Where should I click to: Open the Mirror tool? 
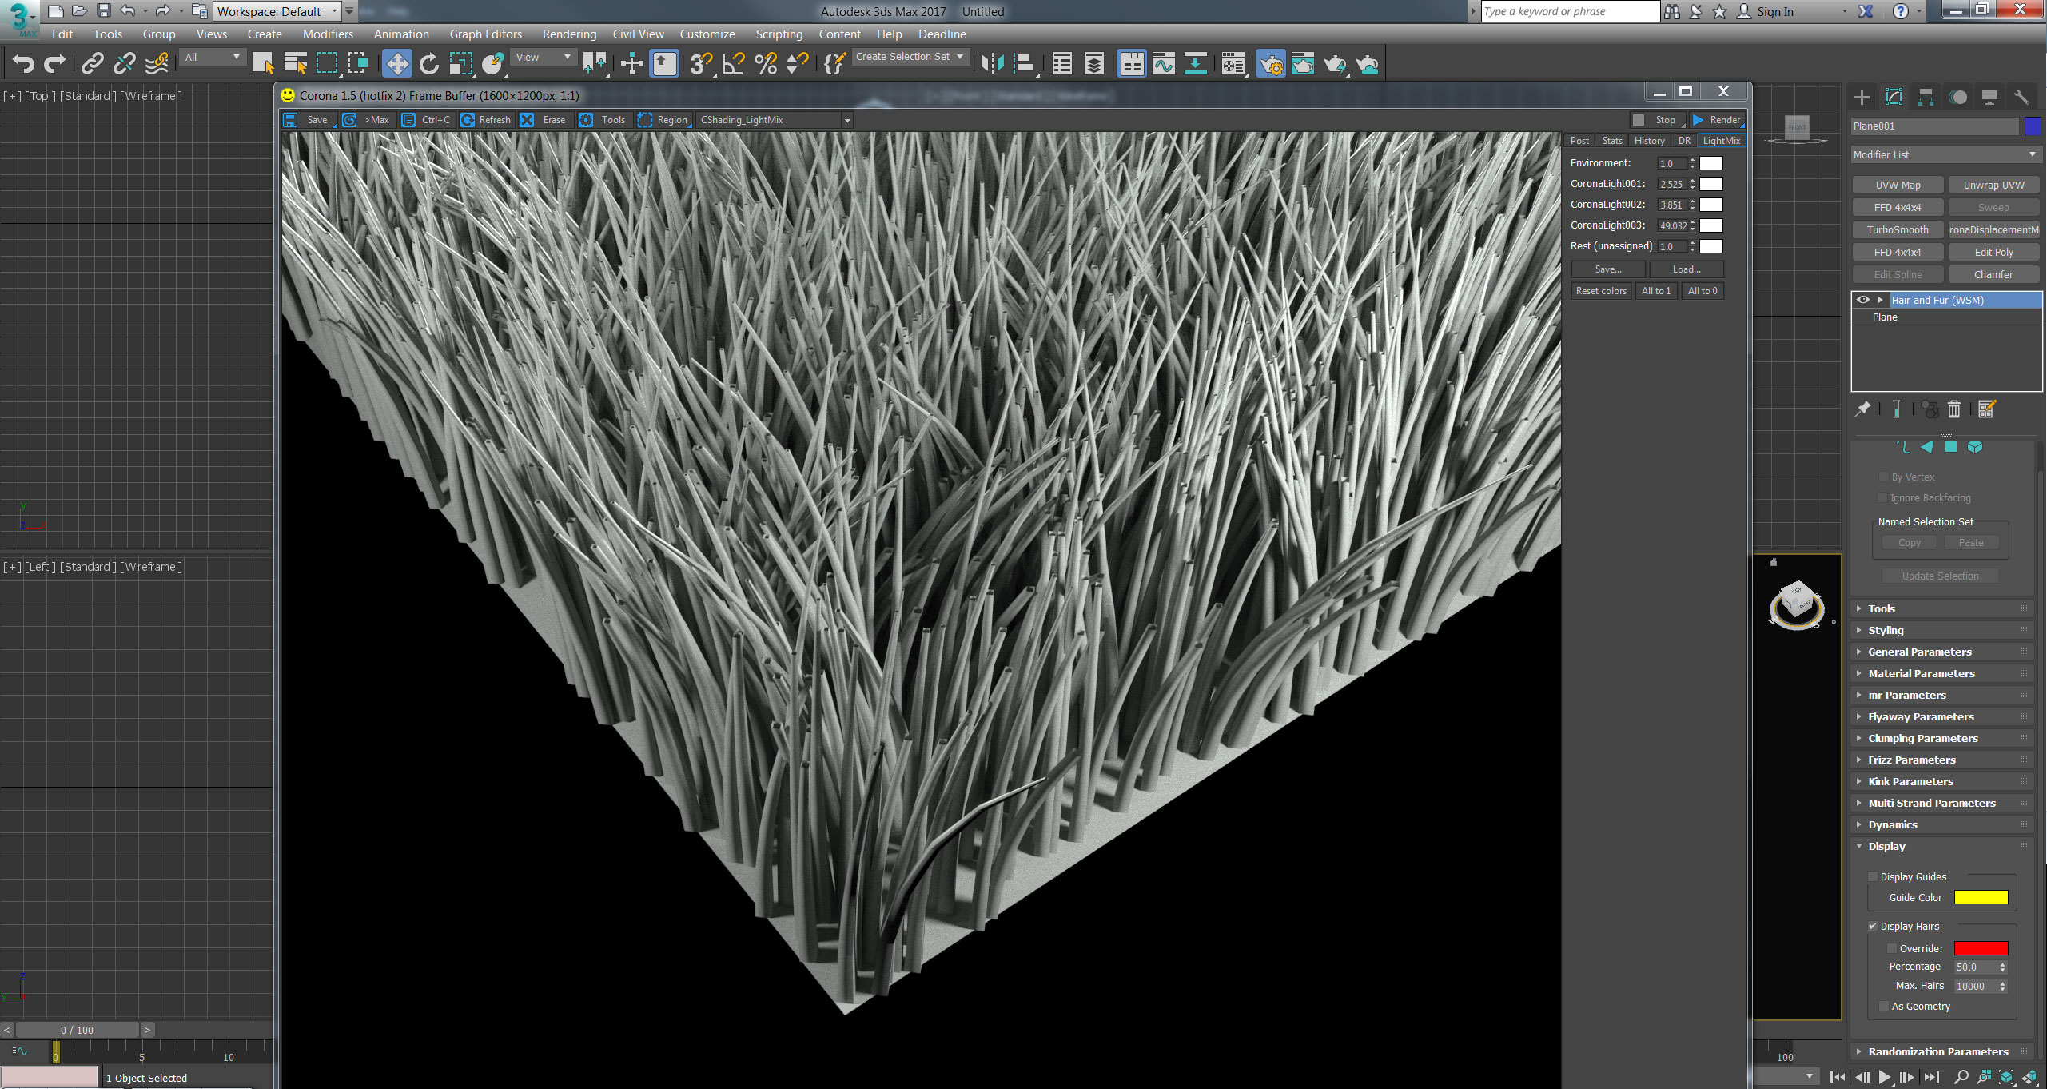click(x=992, y=64)
